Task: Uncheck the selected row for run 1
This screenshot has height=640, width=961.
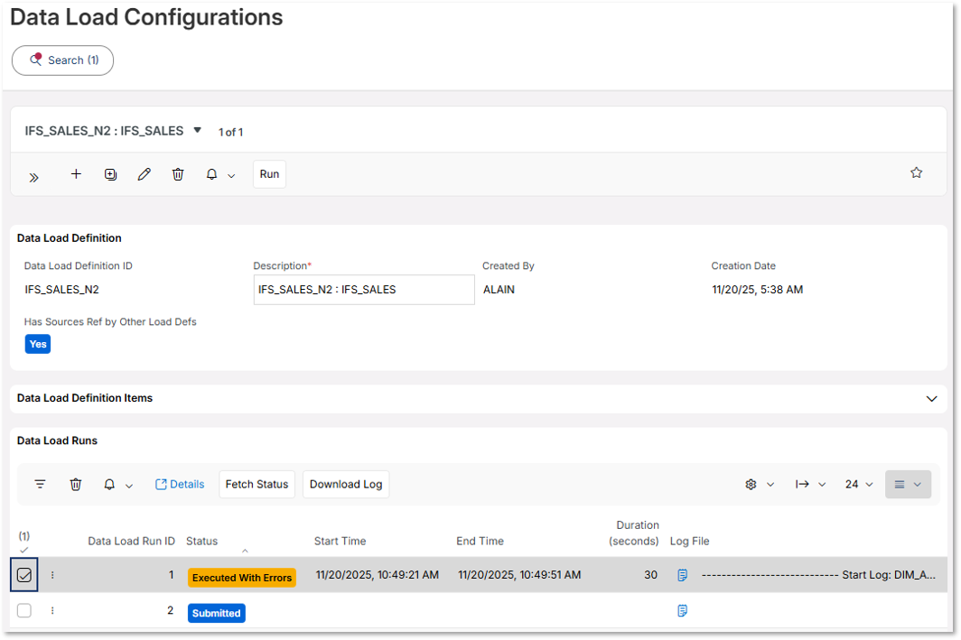Action: [x=24, y=574]
